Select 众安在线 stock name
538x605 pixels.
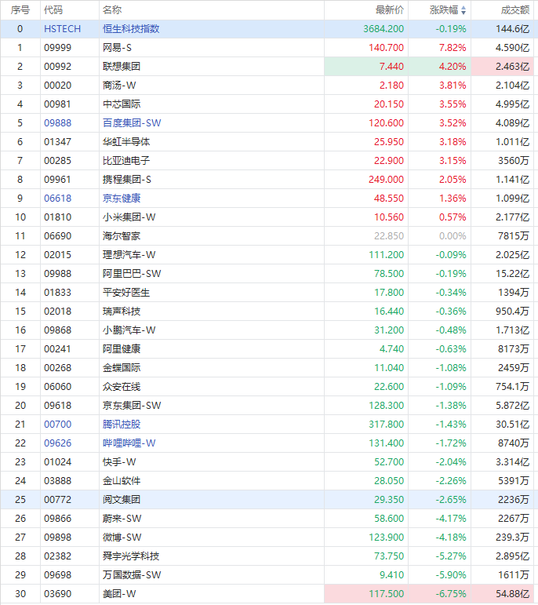(x=122, y=387)
